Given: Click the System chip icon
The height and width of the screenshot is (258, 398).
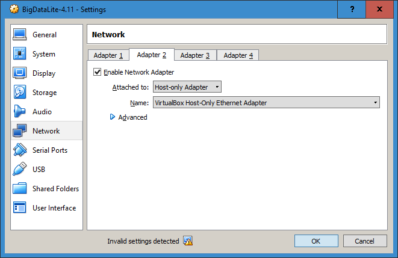Looking at the screenshot, I should (19, 54).
